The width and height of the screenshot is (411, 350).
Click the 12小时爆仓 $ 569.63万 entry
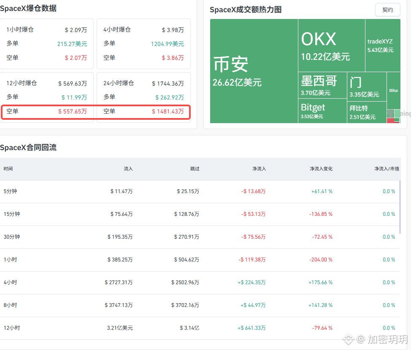coord(47,83)
